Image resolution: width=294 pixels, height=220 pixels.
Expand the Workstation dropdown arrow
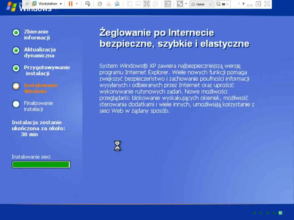(61, 4)
